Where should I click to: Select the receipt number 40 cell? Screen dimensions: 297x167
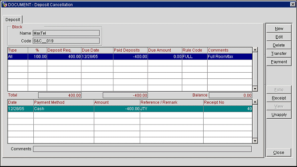click(228, 109)
